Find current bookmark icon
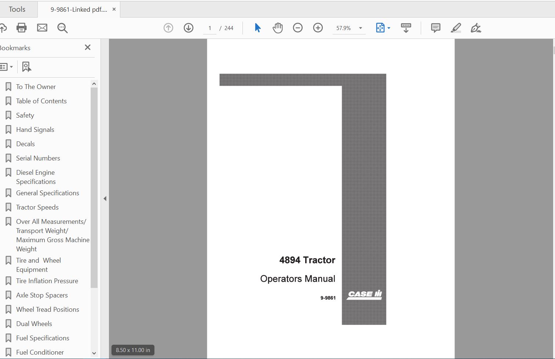 click(x=26, y=67)
